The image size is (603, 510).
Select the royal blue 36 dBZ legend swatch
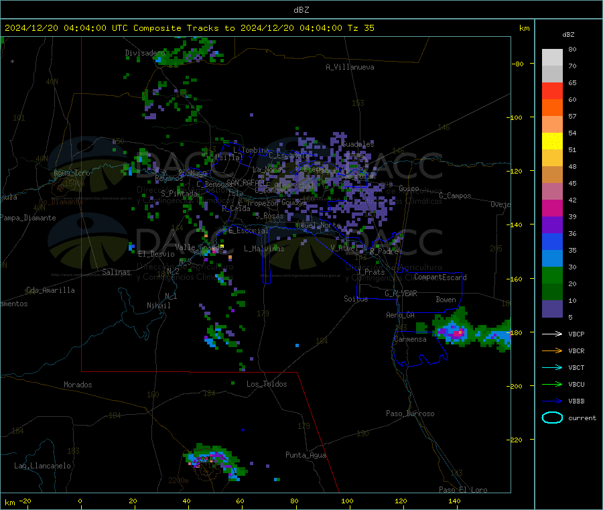(552, 242)
